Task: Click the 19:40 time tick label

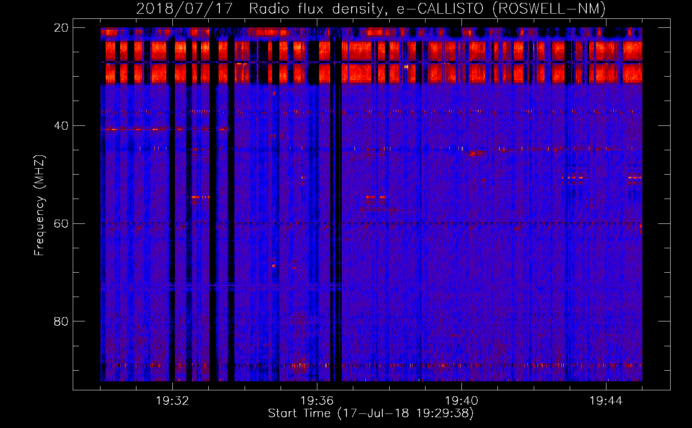Action: pos(461,401)
